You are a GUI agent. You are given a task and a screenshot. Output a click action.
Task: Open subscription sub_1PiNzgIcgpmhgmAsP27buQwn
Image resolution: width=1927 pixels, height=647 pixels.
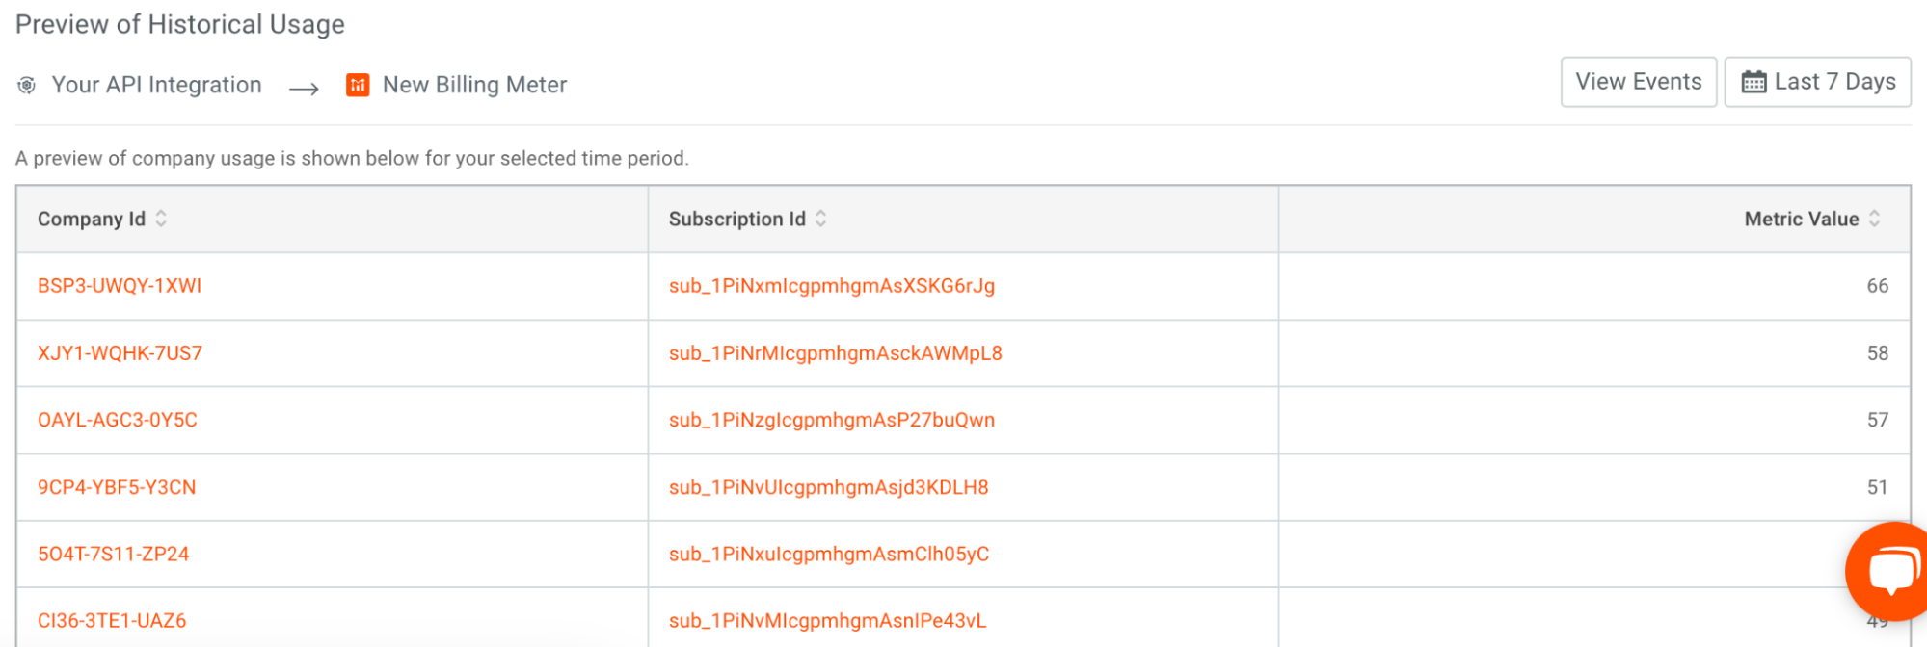tap(831, 420)
